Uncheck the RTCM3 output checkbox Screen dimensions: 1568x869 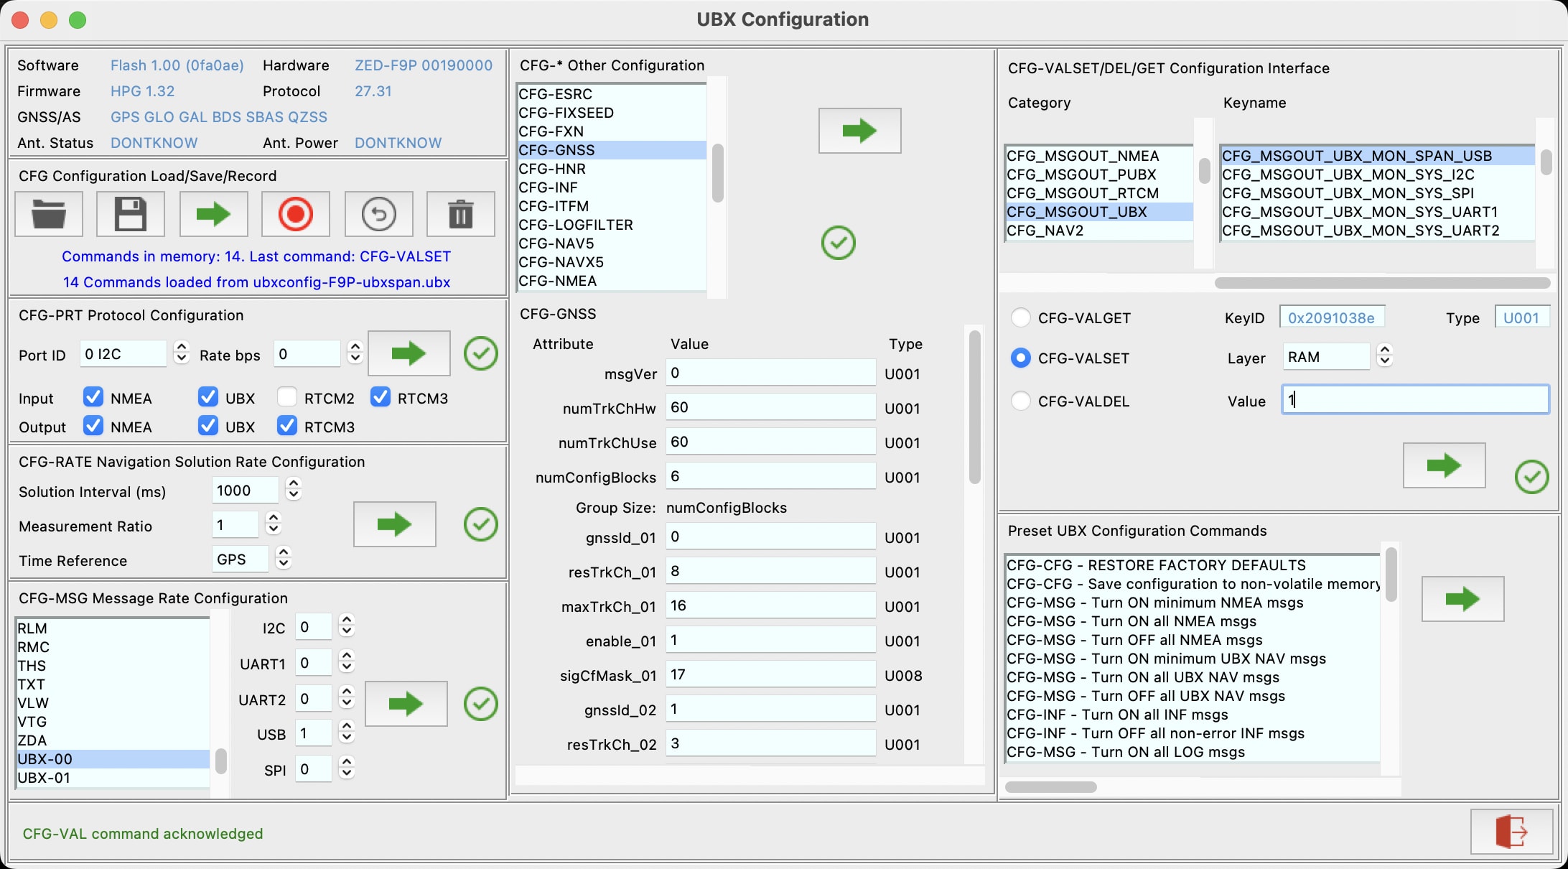tap(287, 426)
